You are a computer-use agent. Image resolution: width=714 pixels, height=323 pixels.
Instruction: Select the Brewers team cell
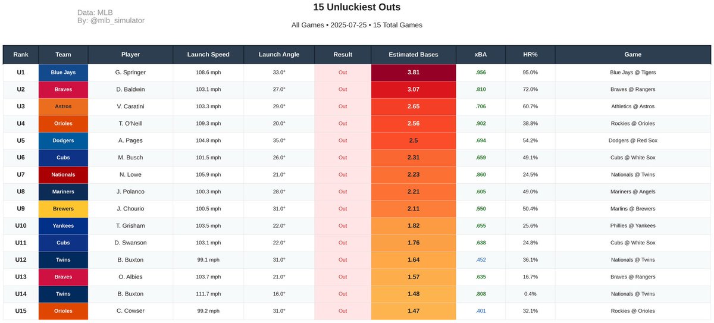tap(63, 209)
